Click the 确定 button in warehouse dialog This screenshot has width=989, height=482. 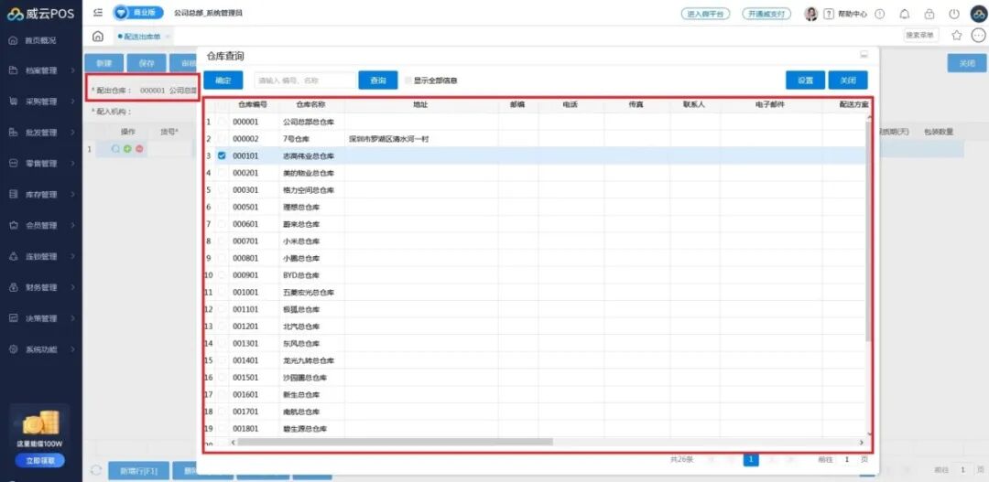[x=223, y=80]
